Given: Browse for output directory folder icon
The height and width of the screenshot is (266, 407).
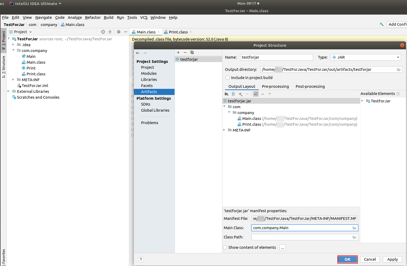Looking at the screenshot, I should click(x=399, y=69).
